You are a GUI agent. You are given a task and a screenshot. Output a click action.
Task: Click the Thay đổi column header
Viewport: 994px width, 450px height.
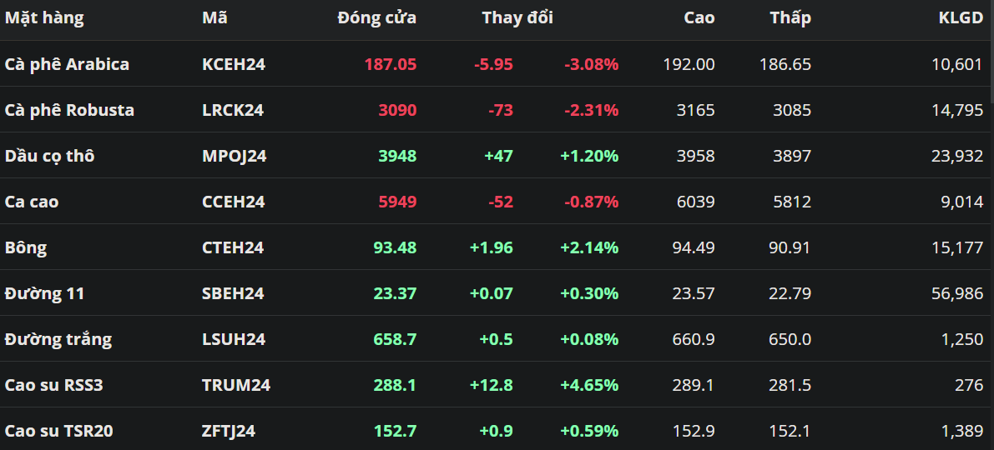(517, 17)
